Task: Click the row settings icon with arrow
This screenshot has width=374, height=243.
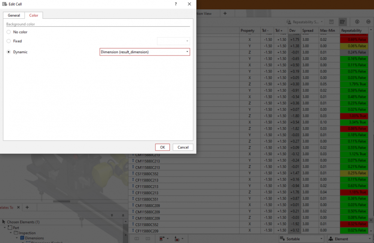Action: pos(162,239)
